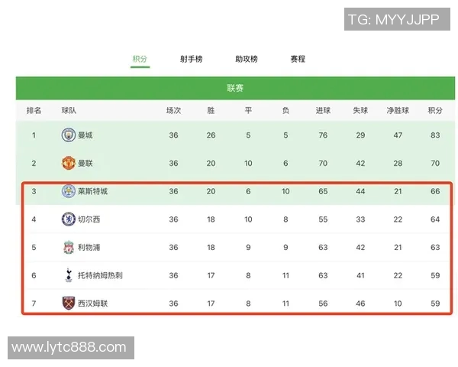458x367 pixels.
Task: Click Manchester City club crest icon
Action: coord(68,135)
